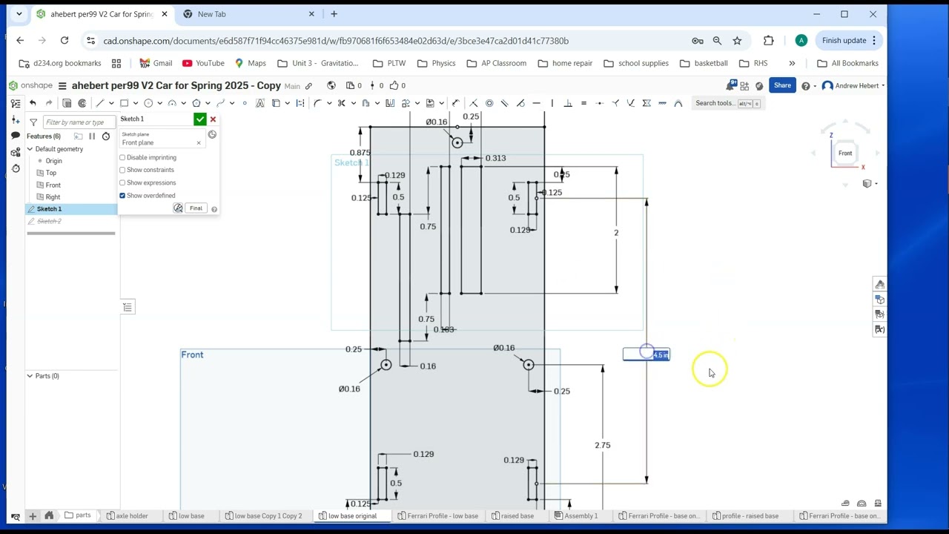The width and height of the screenshot is (949, 534).
Task: Collapse the Parts (0) section
Action: 30,376
